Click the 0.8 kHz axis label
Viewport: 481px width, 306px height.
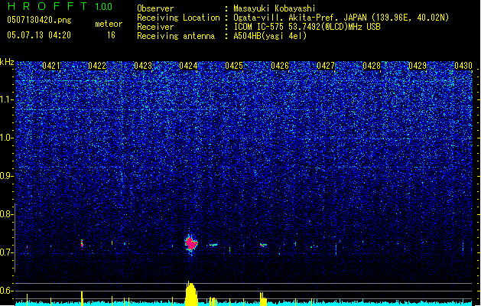click(7, 214)
